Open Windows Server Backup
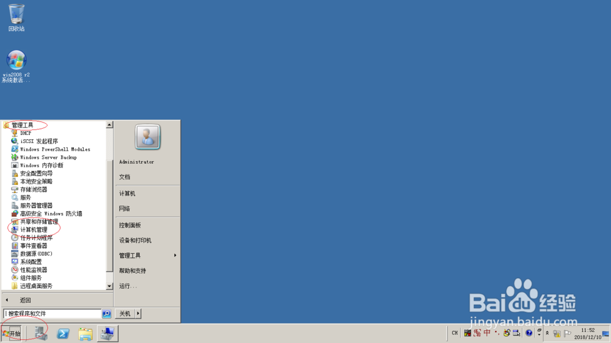This screenshot has height=343, width=611. (44, 157)
